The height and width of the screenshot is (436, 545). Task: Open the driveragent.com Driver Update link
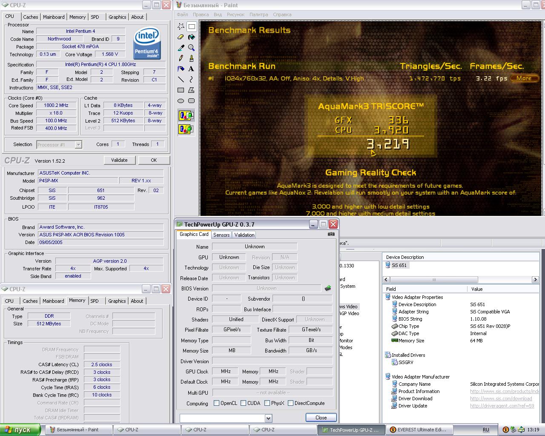(502, 406)
